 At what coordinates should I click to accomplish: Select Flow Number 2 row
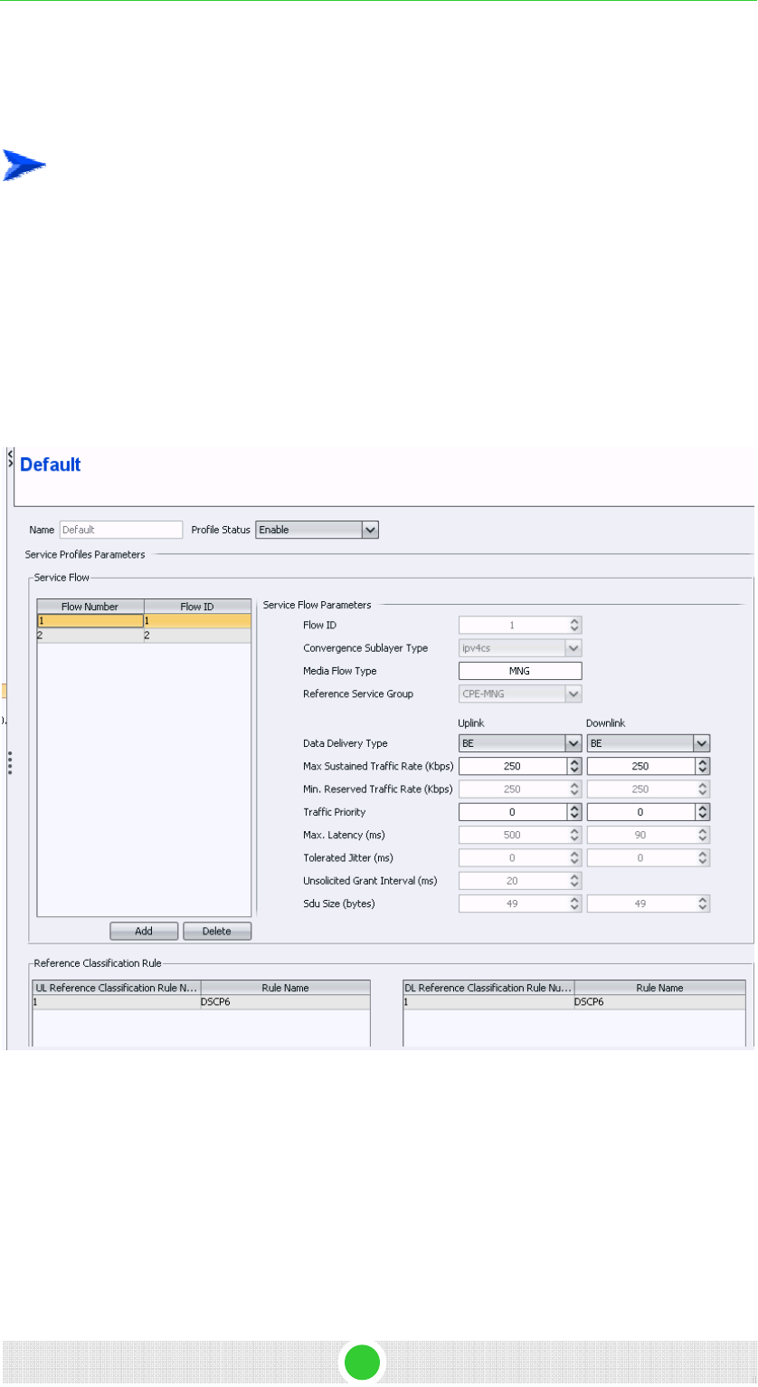(x=143, y=636)
